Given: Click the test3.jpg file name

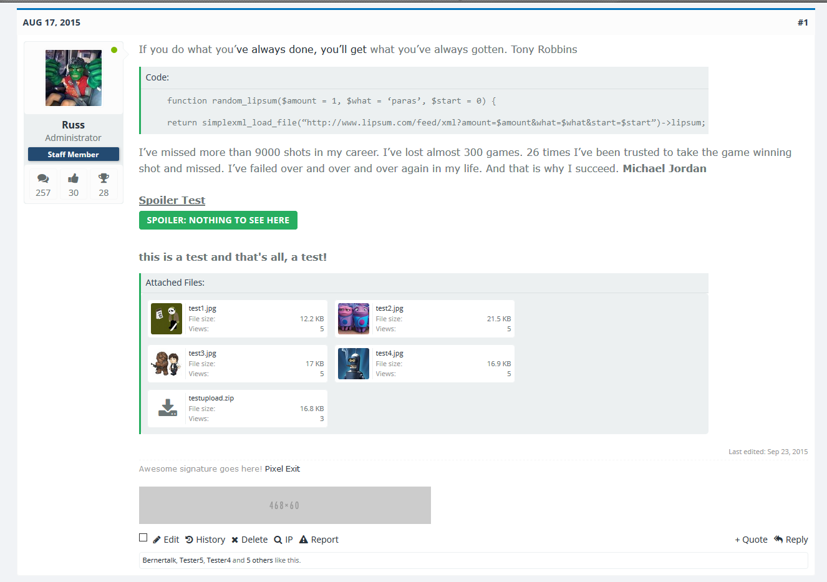Looking at the screenshot, I should tap(203, 353).
